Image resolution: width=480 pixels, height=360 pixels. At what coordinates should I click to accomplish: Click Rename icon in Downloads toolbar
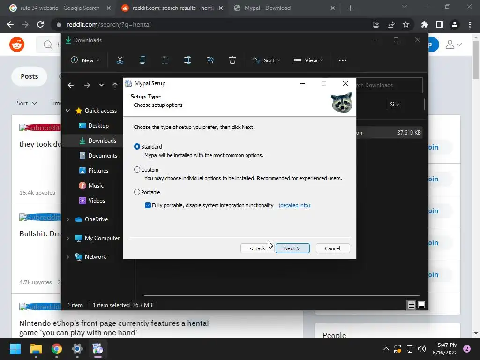coord(187,60)
